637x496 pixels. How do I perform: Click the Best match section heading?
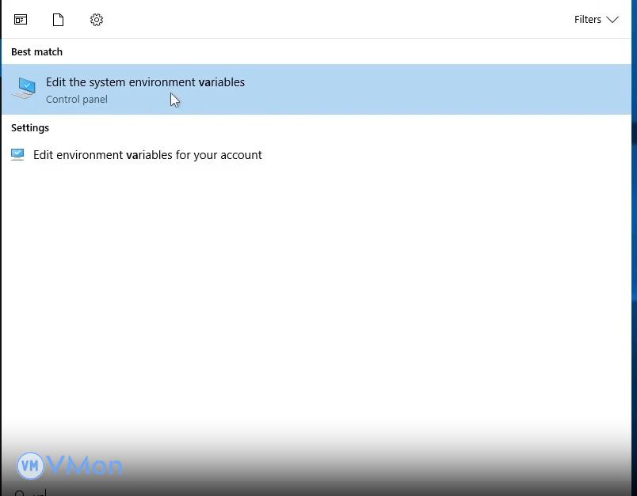(x=36, y=52)
